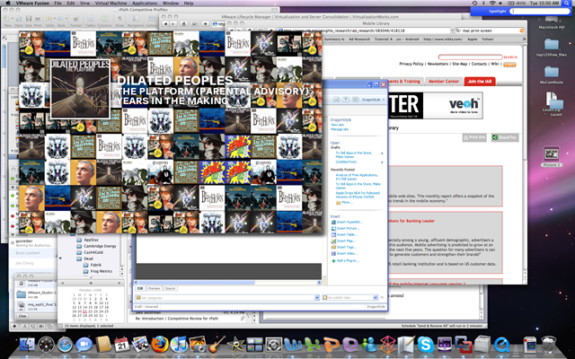Launch Skype from the Dock
The height and width of the screenshot is (359, 575).
[x=426, y=345]
